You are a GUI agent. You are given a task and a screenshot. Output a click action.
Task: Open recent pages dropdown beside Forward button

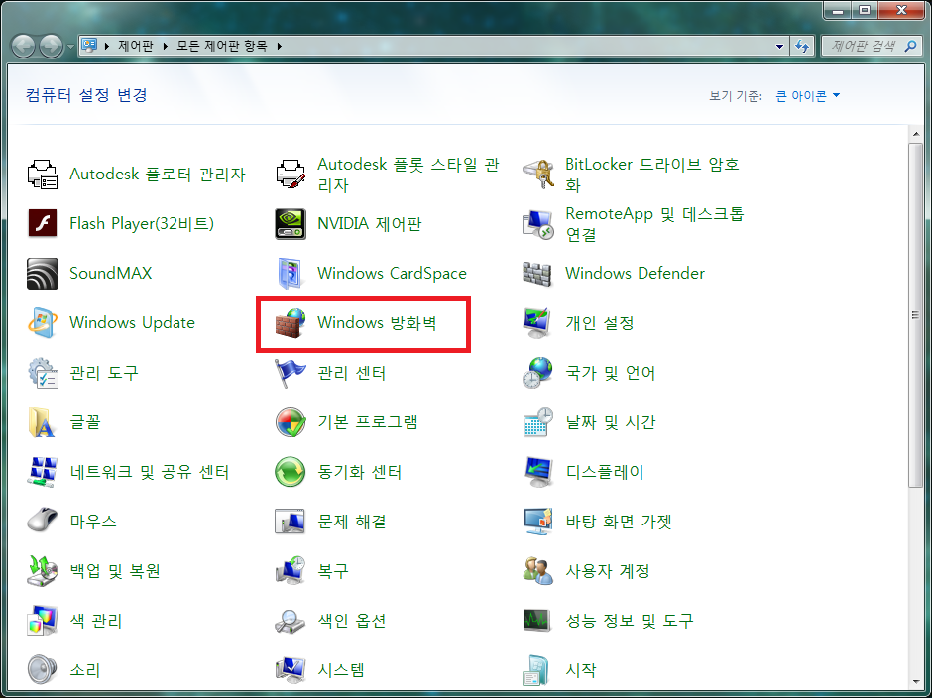70,47
